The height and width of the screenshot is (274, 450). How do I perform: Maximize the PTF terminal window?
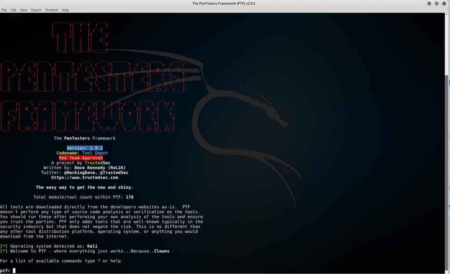(x=437, y=3)
